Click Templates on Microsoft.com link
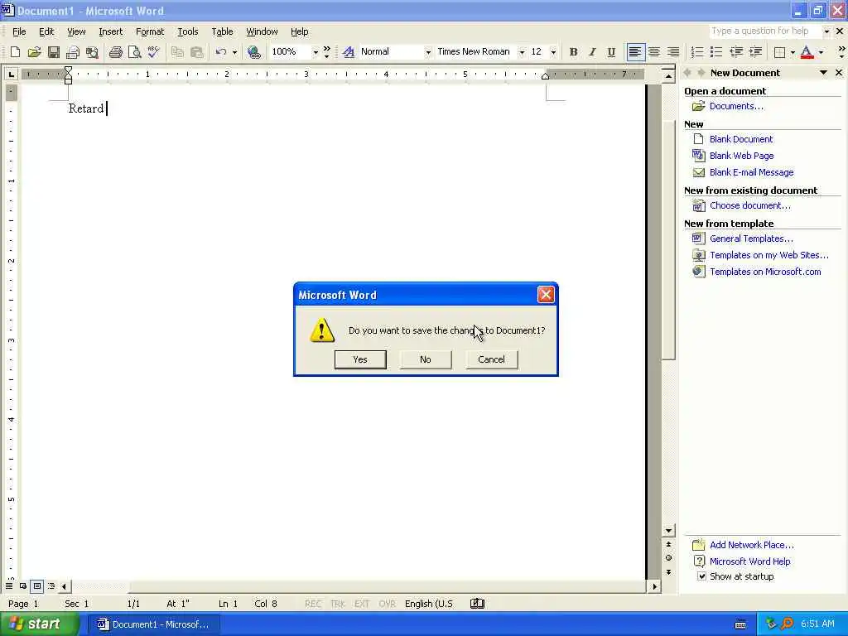This screenshot has width=848, height=636. [765, 272]
